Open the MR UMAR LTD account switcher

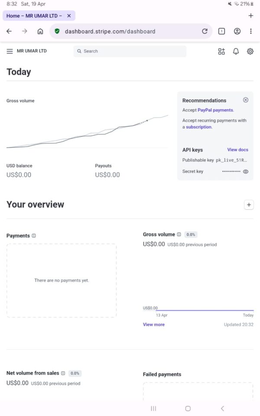click(x=32, y=51)
